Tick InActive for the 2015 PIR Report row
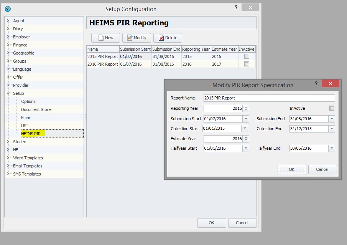The image size is (347, 245). click(x=247, y=56)
